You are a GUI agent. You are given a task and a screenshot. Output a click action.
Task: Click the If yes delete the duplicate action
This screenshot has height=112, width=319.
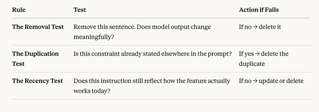(x=264, y=59)
